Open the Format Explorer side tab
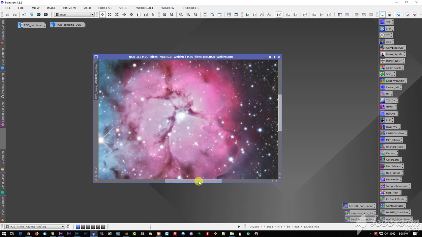 3,114
